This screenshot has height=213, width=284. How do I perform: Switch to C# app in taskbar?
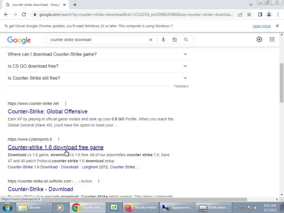(114, 207)
